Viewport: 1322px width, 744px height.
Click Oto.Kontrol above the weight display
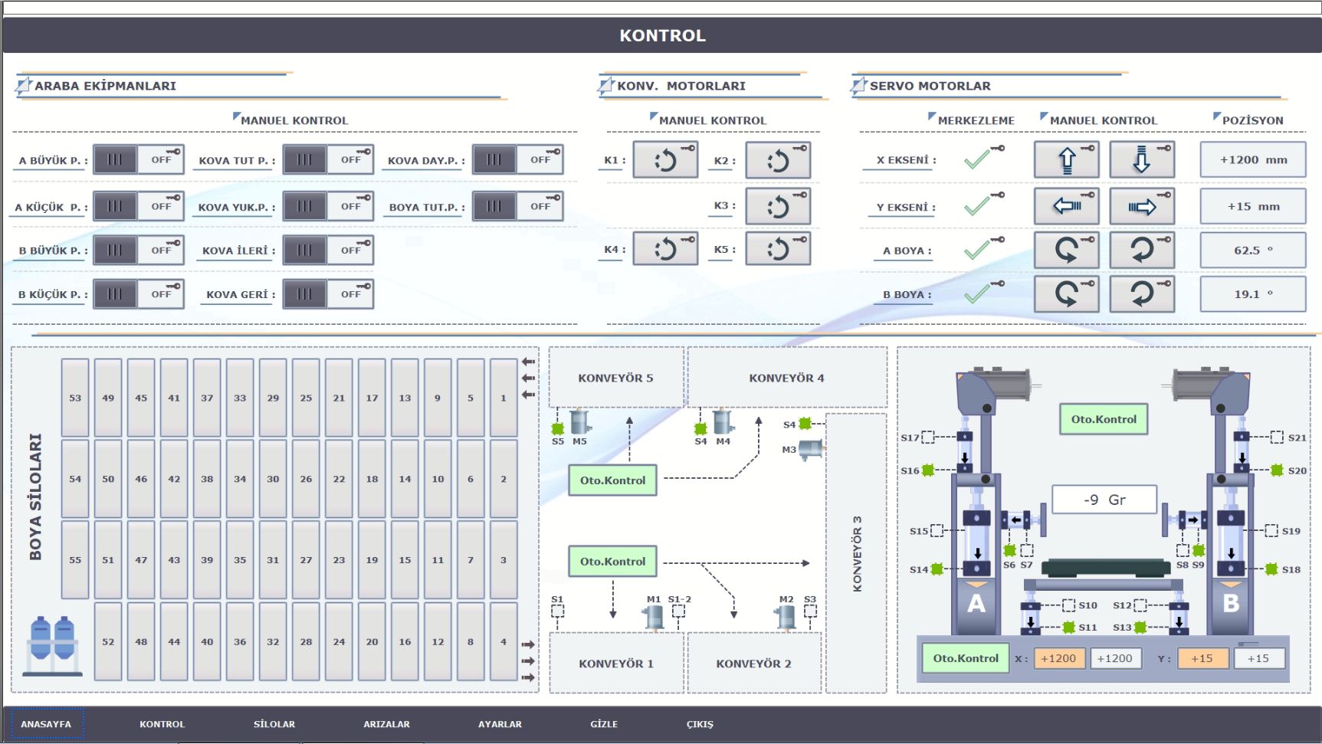[1104, 419]
